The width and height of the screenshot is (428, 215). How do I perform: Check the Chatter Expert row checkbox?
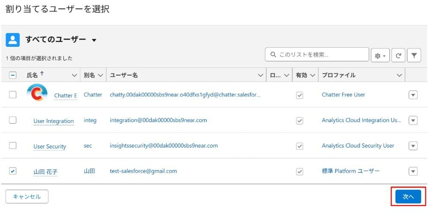click(12, 95)
